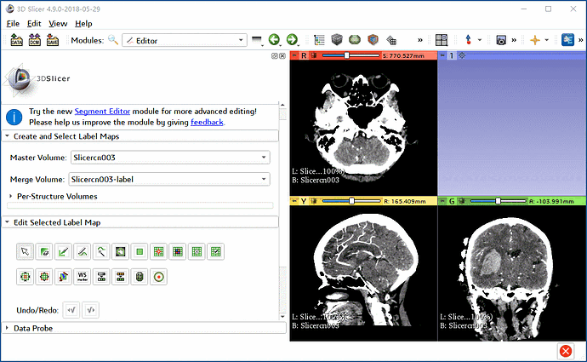
Task: Toggle the pushpin in the Red slice view
Action: pyautogui.click(x=295, y=55)
